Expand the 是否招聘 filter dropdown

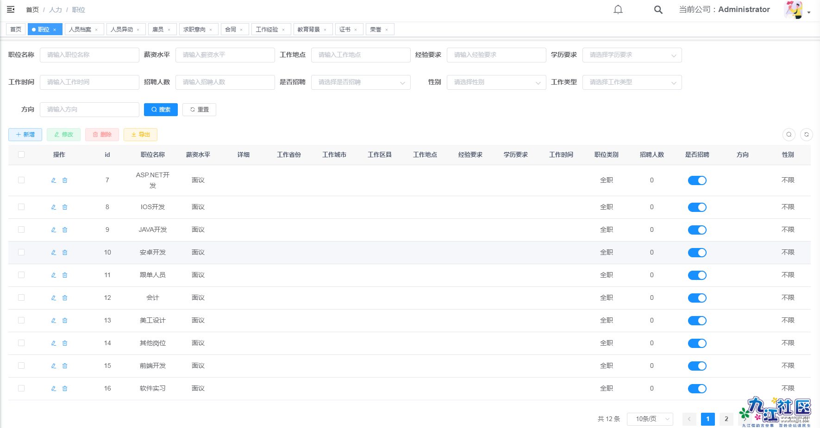360,82
